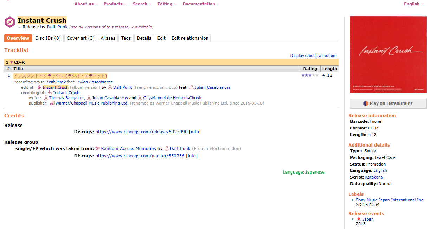Open Instant Crush work link under recording of
The image size is (431, 229).
pos(66,93)
